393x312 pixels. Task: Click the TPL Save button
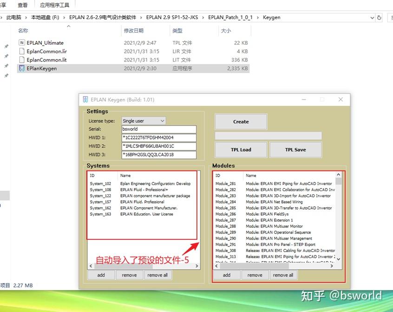pyautogui.click(x=295, y=150)
